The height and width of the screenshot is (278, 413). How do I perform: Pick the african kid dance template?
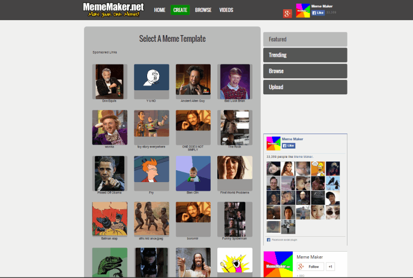[151, 219]
